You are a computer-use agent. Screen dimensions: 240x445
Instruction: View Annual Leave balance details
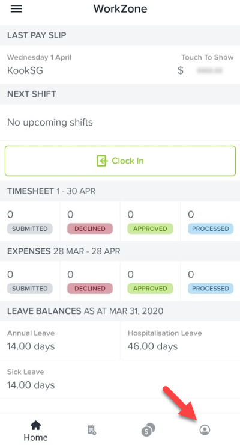tap(60, 340)
